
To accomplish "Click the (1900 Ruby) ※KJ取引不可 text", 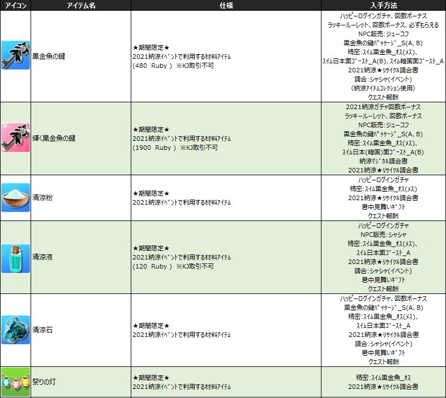I will 175,148.
